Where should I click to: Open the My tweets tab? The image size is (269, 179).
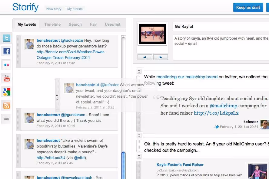(27, 24)
